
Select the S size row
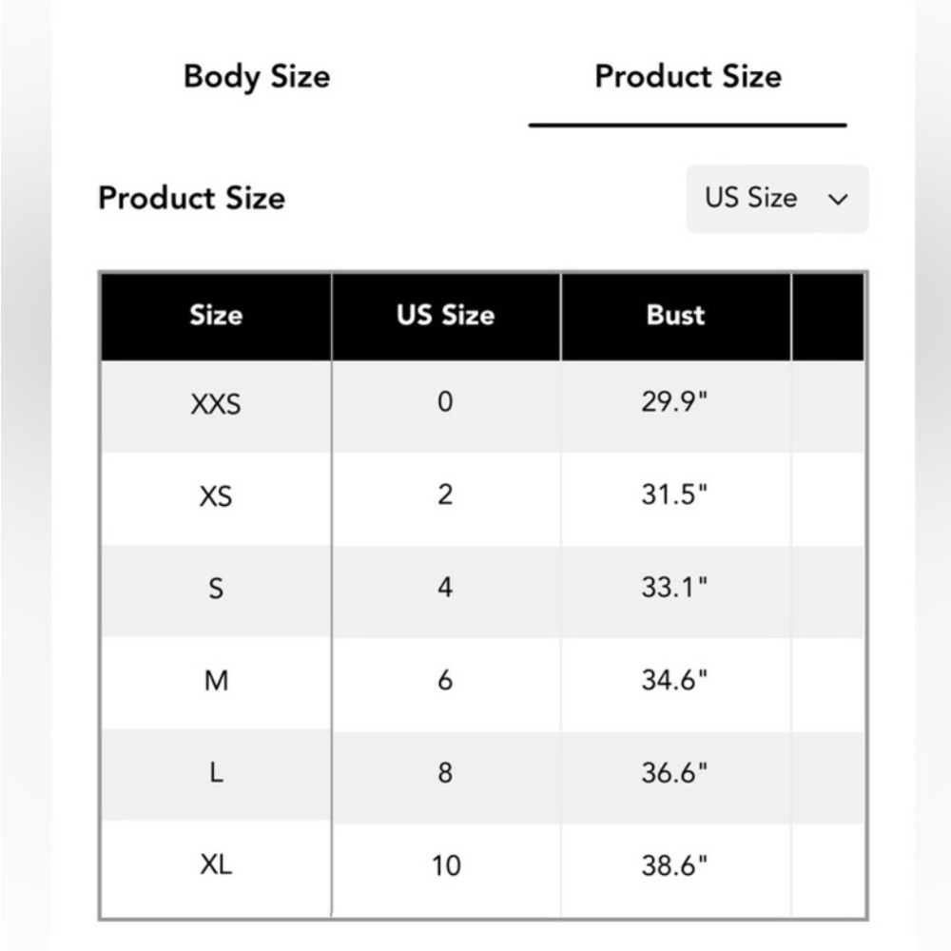click(x=483, y=591)
